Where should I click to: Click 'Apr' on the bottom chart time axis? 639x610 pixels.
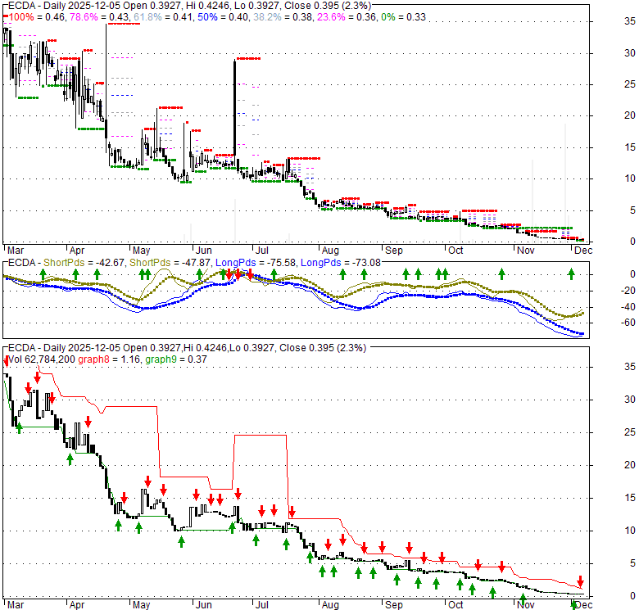pos(77,605)
